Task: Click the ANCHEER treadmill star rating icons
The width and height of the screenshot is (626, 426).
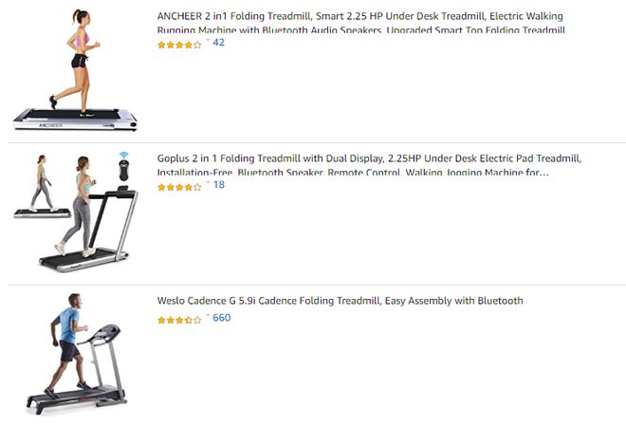Action: pyautogui.click(x=179, y=45)
